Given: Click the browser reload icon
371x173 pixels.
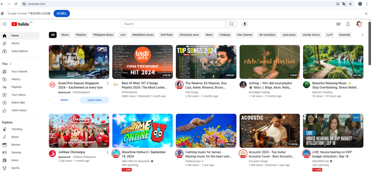Looking at the screenshot, I should [x=15, y=4].
